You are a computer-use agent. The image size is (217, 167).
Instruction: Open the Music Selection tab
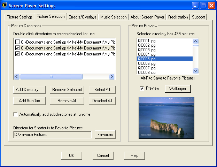coord(114,17)
